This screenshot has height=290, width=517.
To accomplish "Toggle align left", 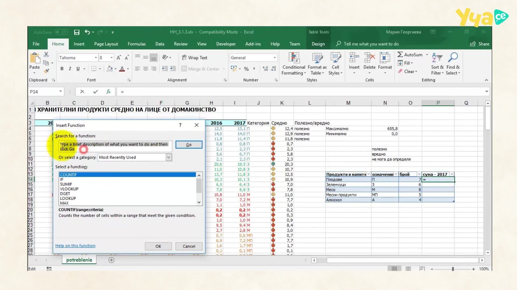I will click(x=137, y=69).
